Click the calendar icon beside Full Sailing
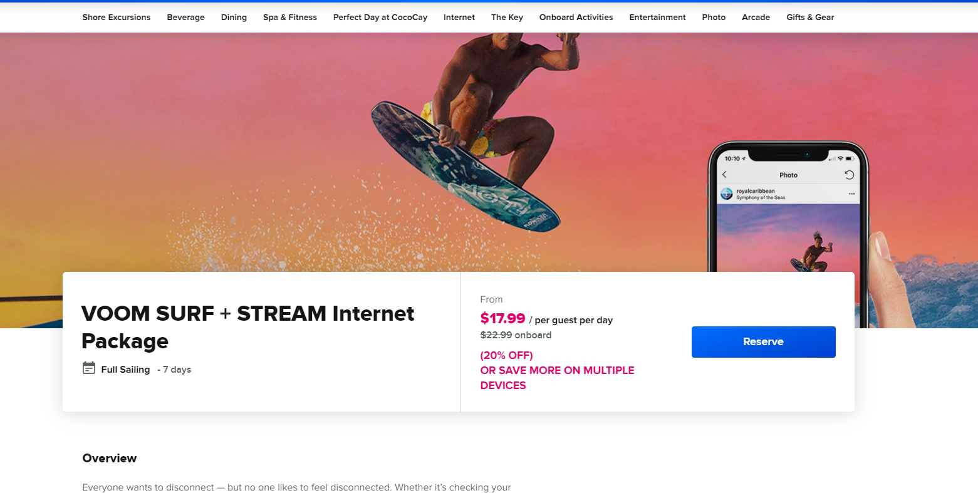 pyautogui.click(x=89, y=368)
